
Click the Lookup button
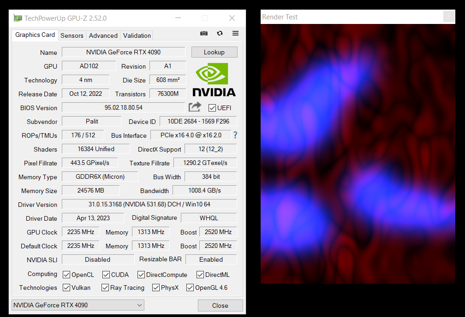point(214,52)
